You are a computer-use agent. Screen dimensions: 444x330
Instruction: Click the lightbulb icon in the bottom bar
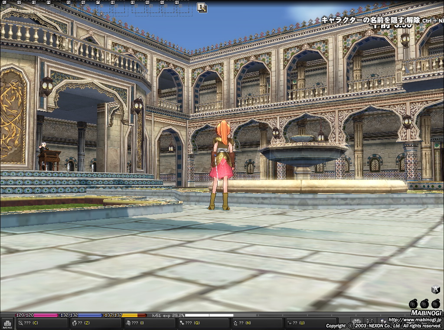[x=383, y=322]
